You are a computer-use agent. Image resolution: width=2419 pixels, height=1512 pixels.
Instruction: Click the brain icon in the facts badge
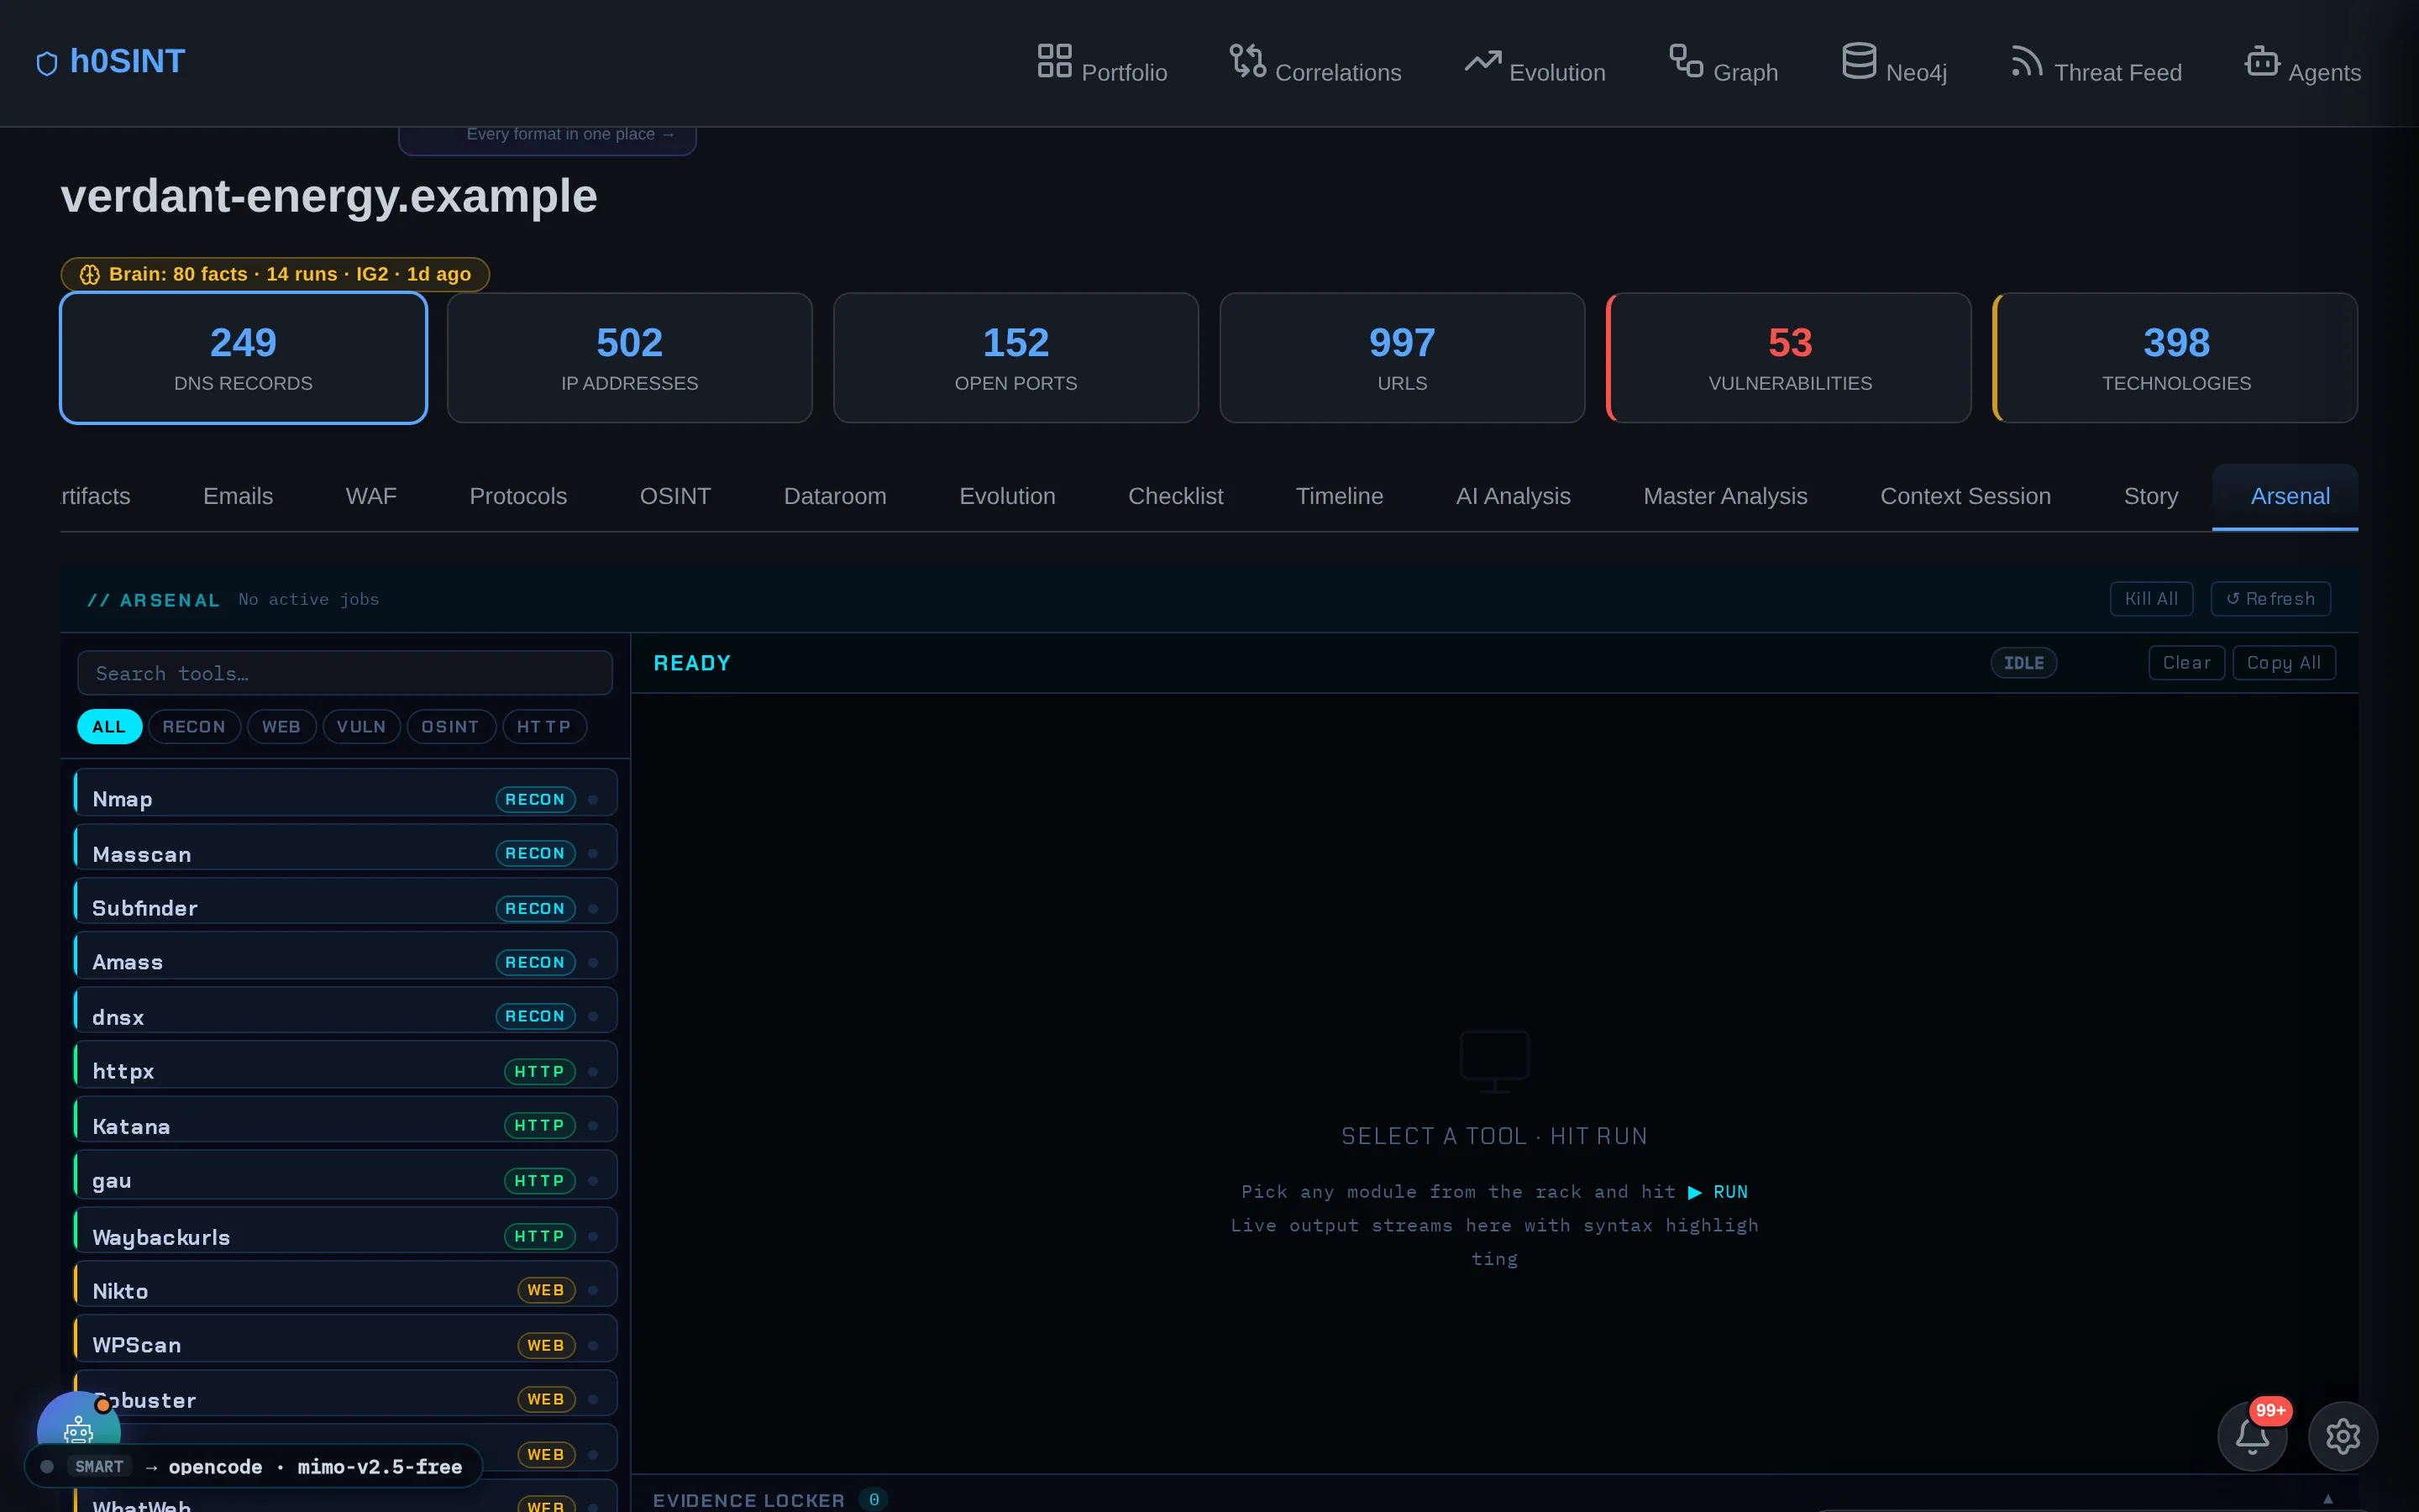tap(90, 274)
